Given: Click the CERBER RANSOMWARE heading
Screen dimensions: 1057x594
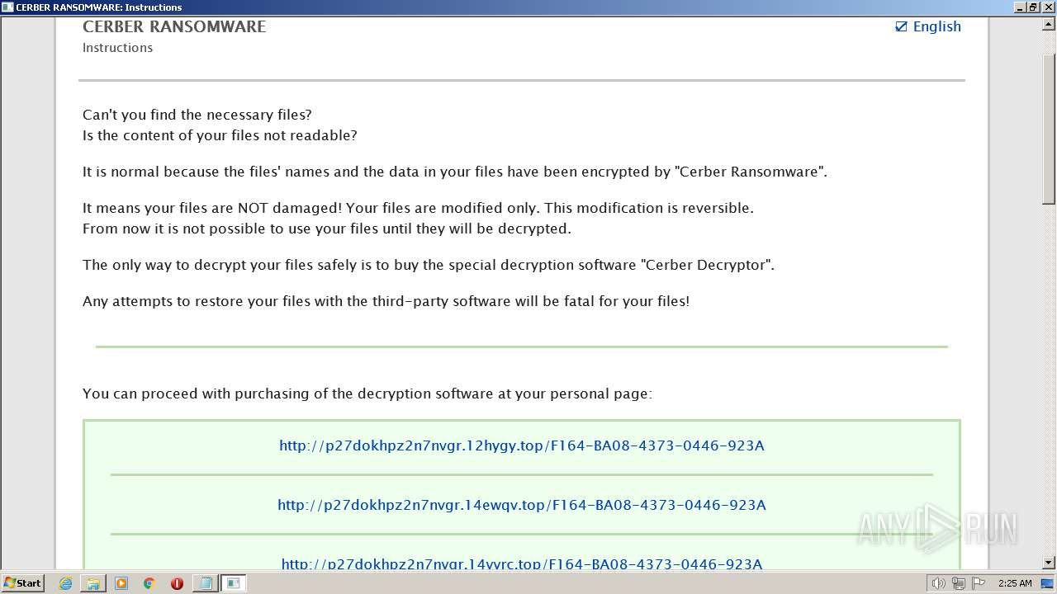Looking at the screenshot, I should [174, 26].
